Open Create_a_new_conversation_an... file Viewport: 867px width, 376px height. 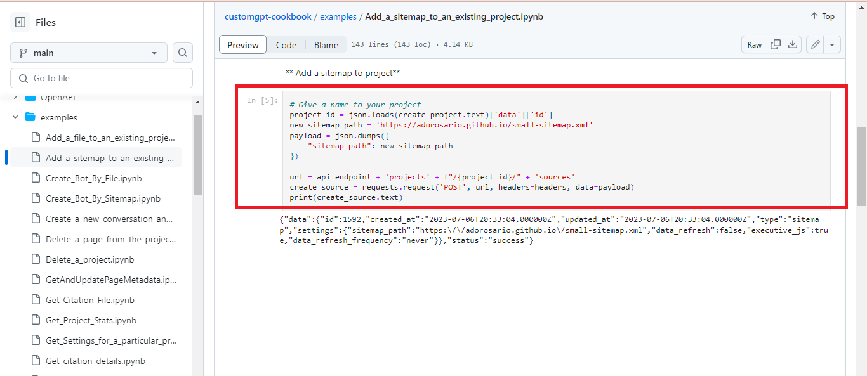pos(109,219)
